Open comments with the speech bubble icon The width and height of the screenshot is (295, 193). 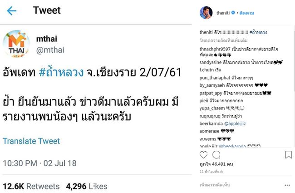click(x=216, y=155)
